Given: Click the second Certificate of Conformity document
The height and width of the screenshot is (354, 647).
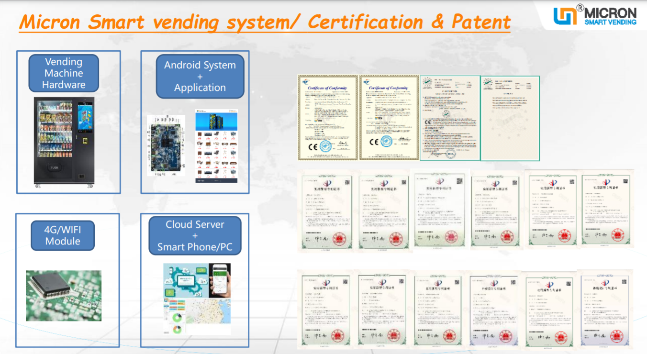Looking at the screenshot, I should pos(389,117).
